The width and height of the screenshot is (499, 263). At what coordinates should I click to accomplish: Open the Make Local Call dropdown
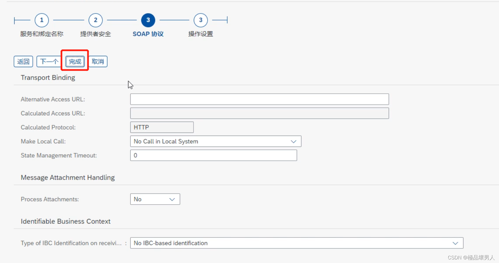pos(215,141)
